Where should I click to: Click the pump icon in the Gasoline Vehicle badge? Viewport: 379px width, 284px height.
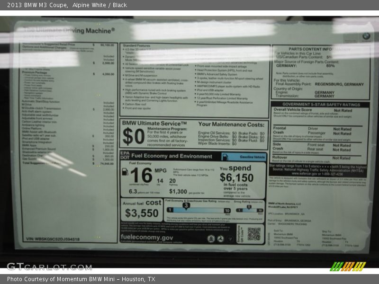tap(225, 157)
